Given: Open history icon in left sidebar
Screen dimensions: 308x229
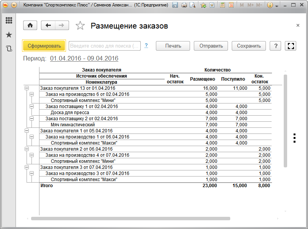Looking at the screenshot, I should click(x=9, y=48).
